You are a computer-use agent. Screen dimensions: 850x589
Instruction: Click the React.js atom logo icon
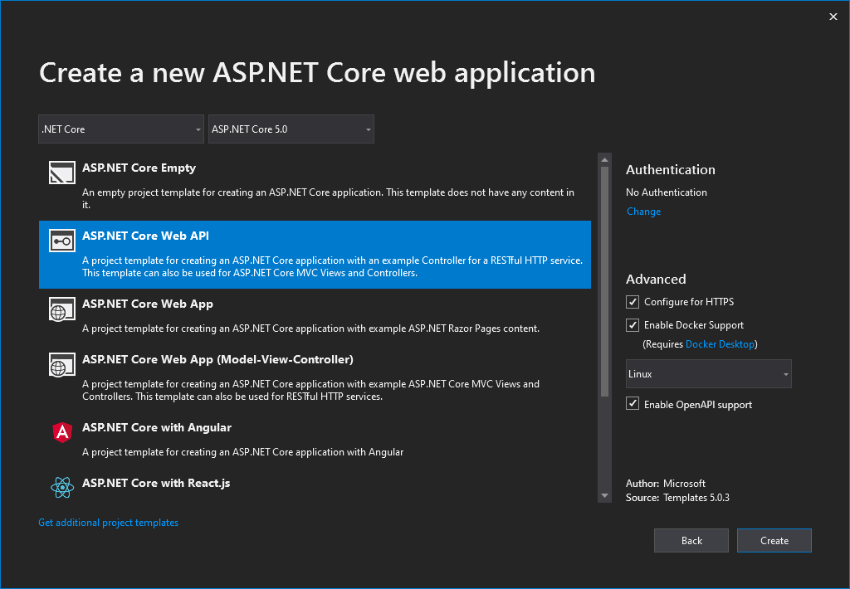click(x=62, y=488)
